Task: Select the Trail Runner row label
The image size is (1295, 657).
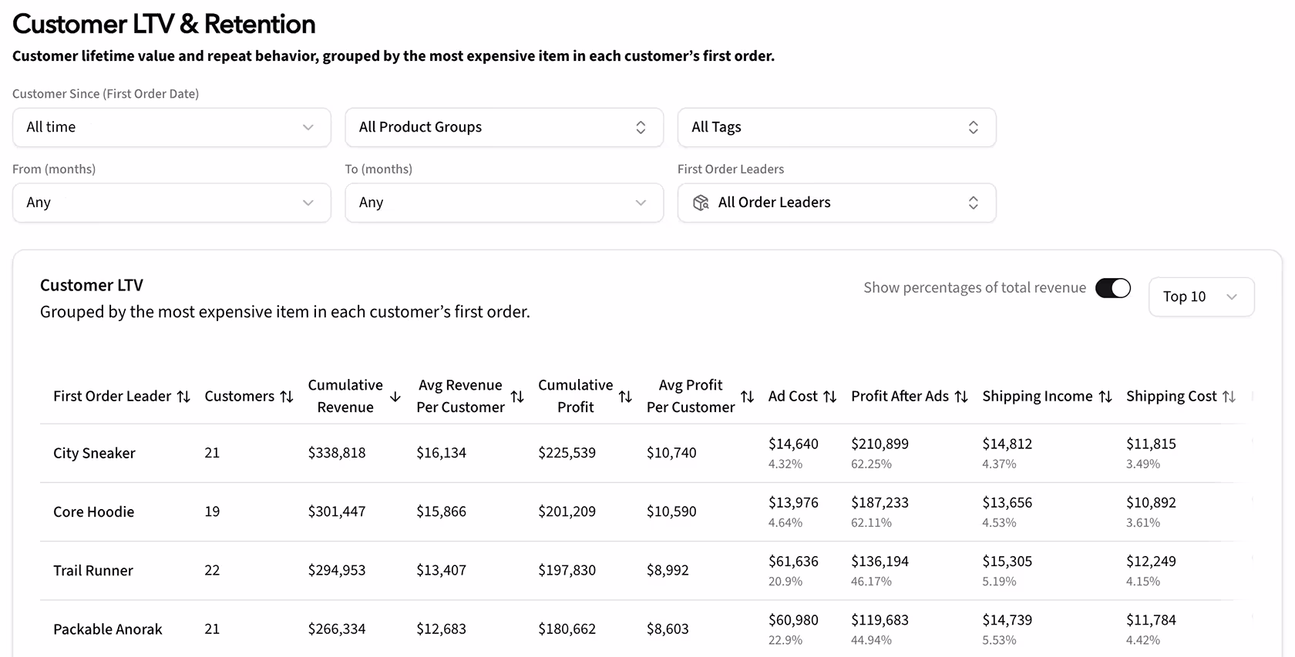Action: pyautogui.click(x=93, y=570)
